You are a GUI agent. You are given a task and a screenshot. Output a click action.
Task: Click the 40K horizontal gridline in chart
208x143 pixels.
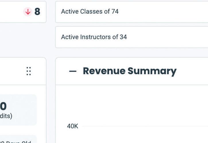point(143,126)
